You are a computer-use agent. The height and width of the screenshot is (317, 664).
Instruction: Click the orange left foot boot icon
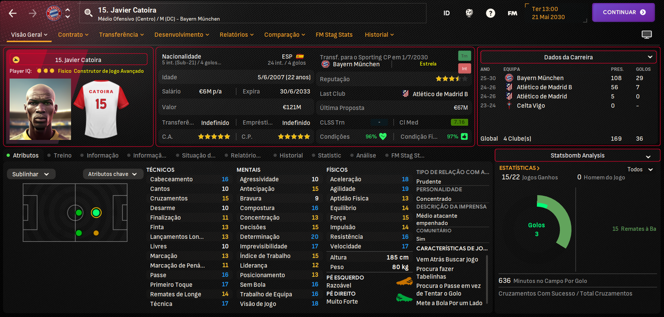click(404, 282)
